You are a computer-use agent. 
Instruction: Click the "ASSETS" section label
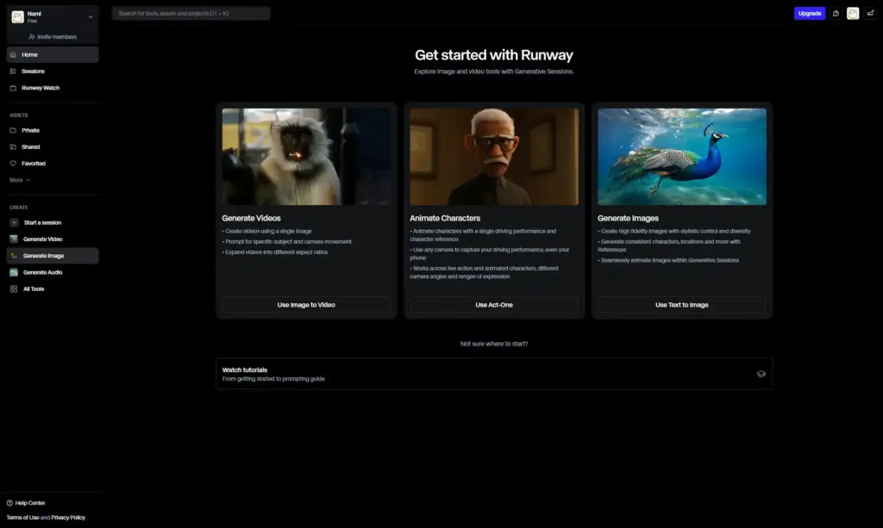tap(19, 115)
